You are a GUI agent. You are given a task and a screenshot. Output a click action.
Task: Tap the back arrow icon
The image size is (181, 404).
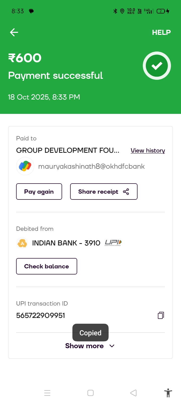[x=14, y=32]
